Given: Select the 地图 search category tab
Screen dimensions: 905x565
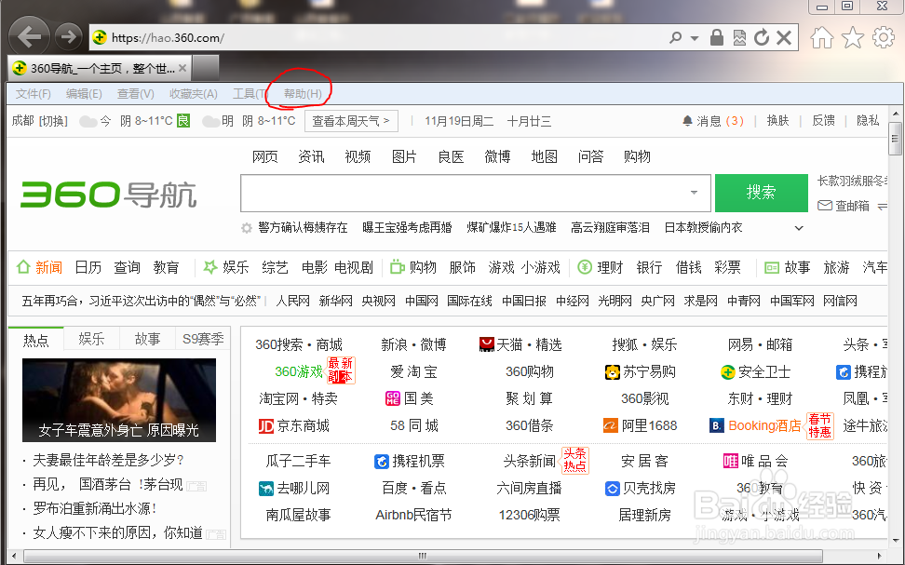Looking at the screenshot, I should [x=545, y=156].
